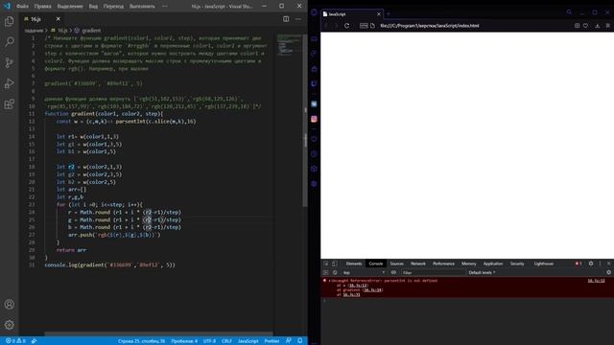The width and height of the screenshot is (614, 345).
Task: Toggle the device toolbar in DevTools
Action: 335,264
